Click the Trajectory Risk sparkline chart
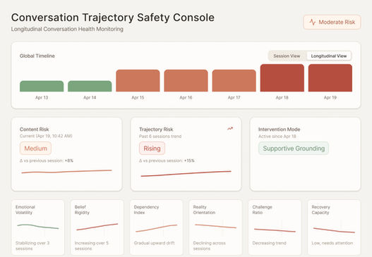Viewport: 372px width, 257px height. [186, 173]
